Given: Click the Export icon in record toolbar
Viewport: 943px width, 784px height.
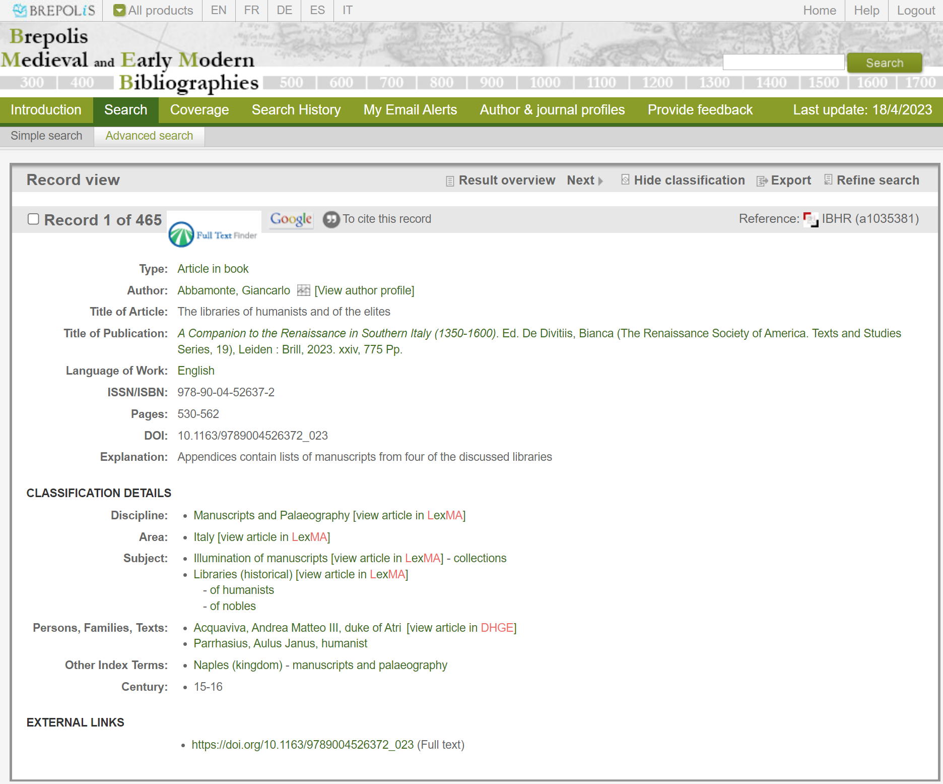Looking at the screenshot, I should 762,181.
